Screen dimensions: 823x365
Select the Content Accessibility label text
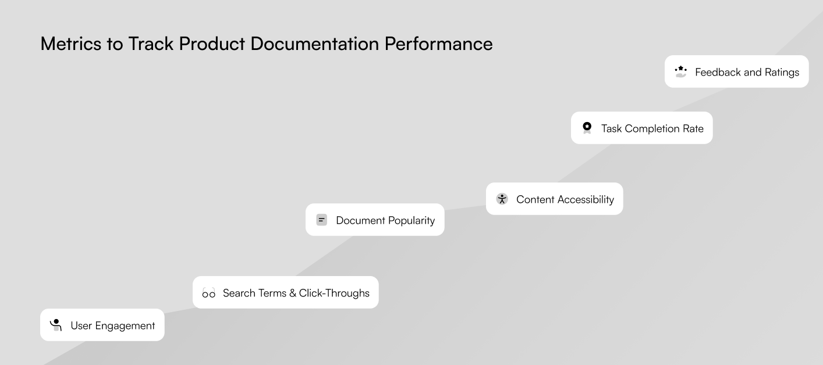tap(565, 199)
